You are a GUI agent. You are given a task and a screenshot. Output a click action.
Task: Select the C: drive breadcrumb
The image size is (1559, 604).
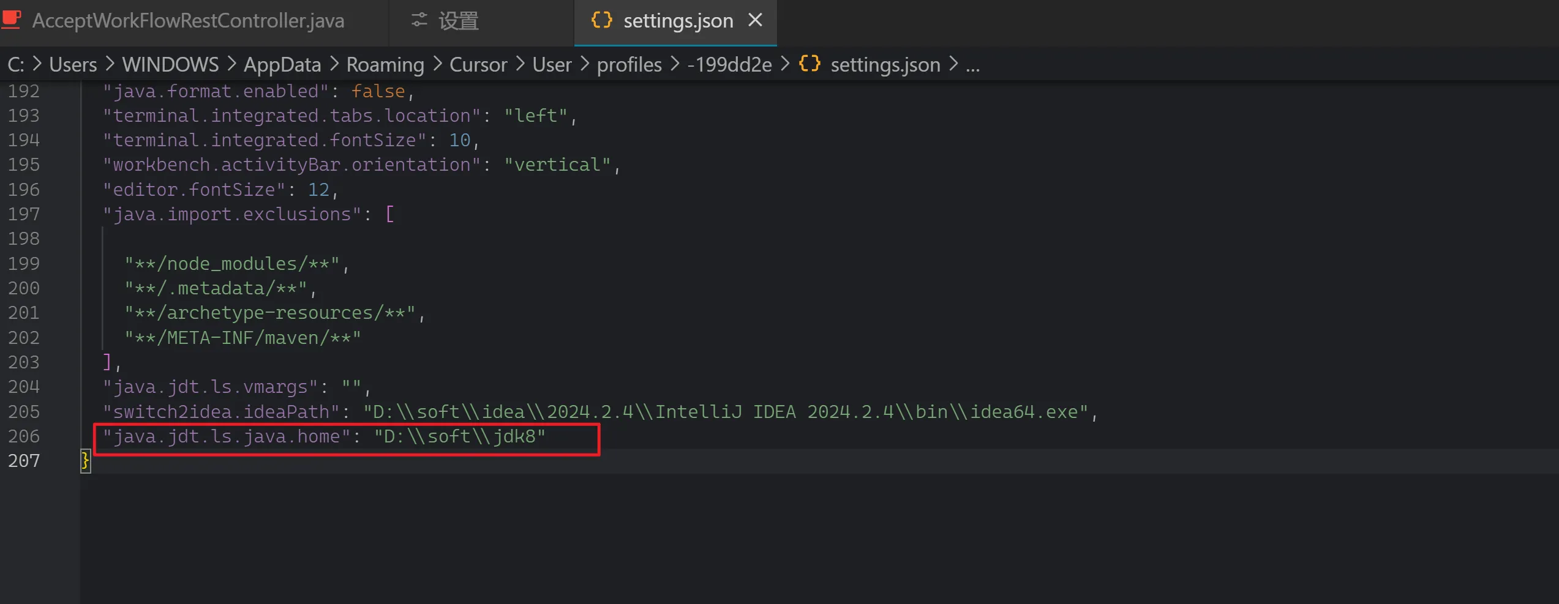coord(15,64)
